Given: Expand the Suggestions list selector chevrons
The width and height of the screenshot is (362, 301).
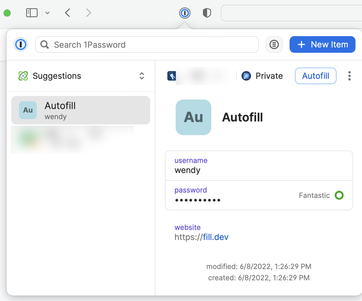Looking at the screenshot, I should tap(142, 76).
